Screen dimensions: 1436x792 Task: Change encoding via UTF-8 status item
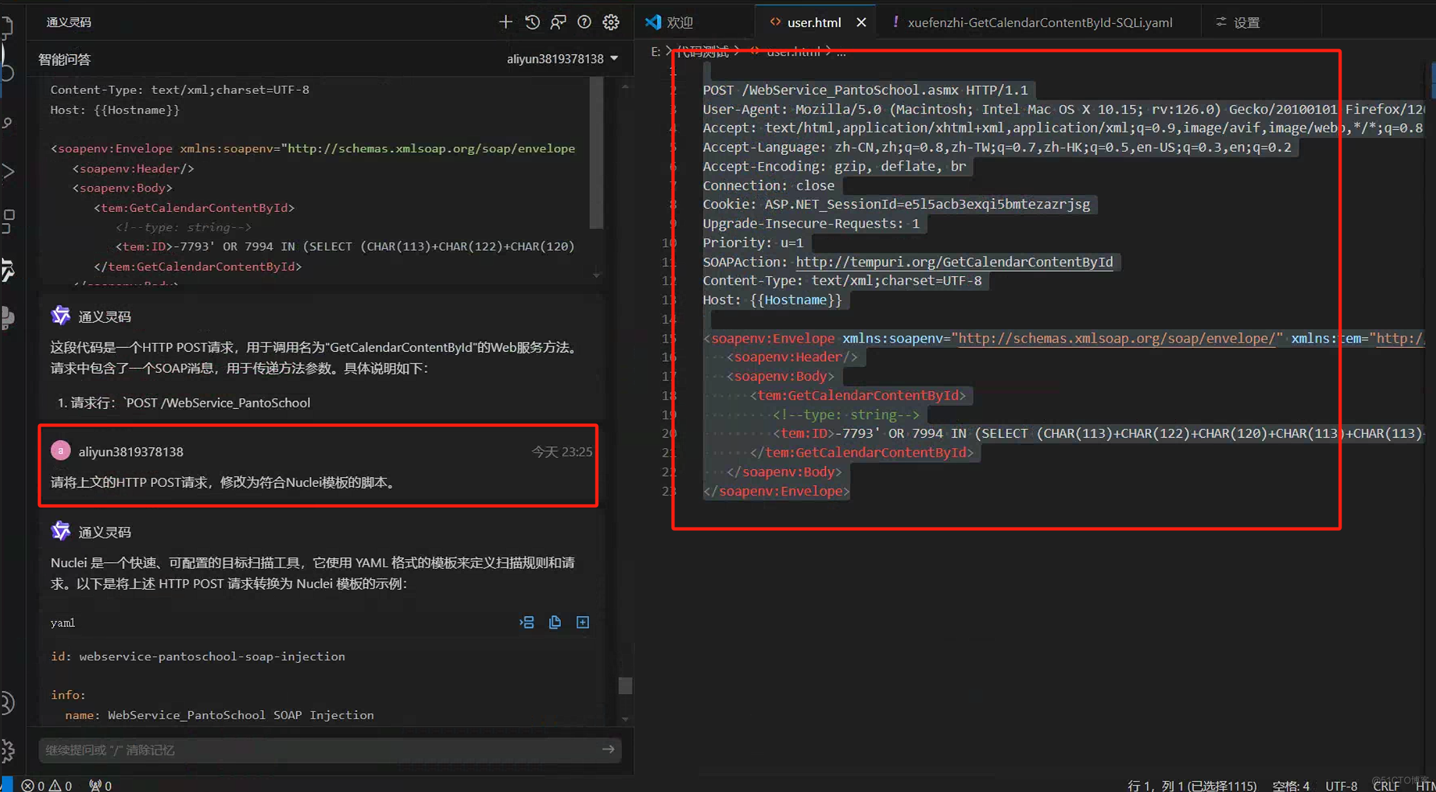tap(1341, 785)
